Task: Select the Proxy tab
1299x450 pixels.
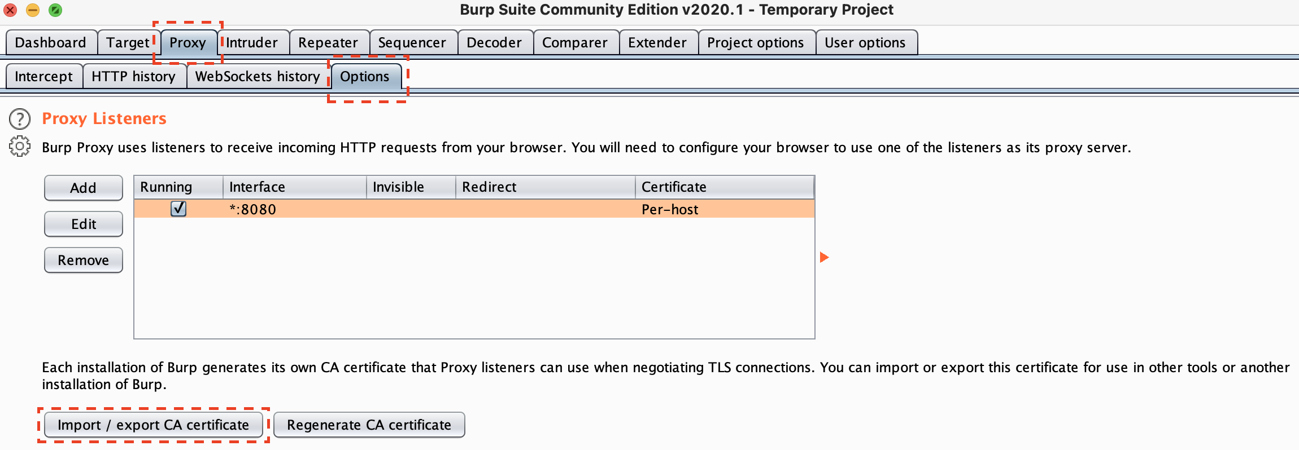Action: tap(188, 43)
